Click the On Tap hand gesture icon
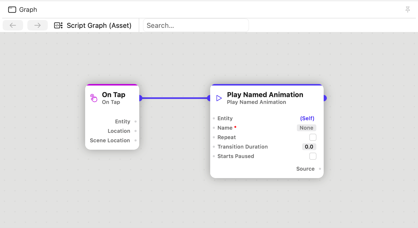The height and width of the screenshot is (228, 418). point(94,98)
